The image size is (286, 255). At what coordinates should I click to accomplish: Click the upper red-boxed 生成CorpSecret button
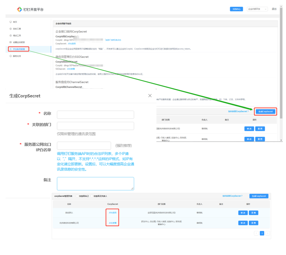tap(265, 111)
